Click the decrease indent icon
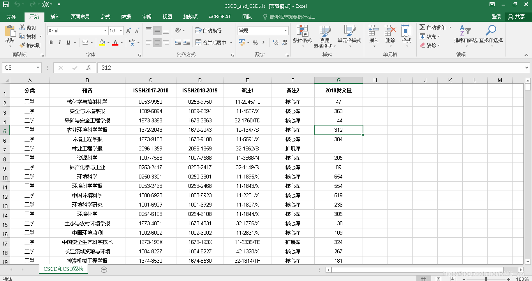The height and width of the screenshot is (281, 532). pos(178,42)
